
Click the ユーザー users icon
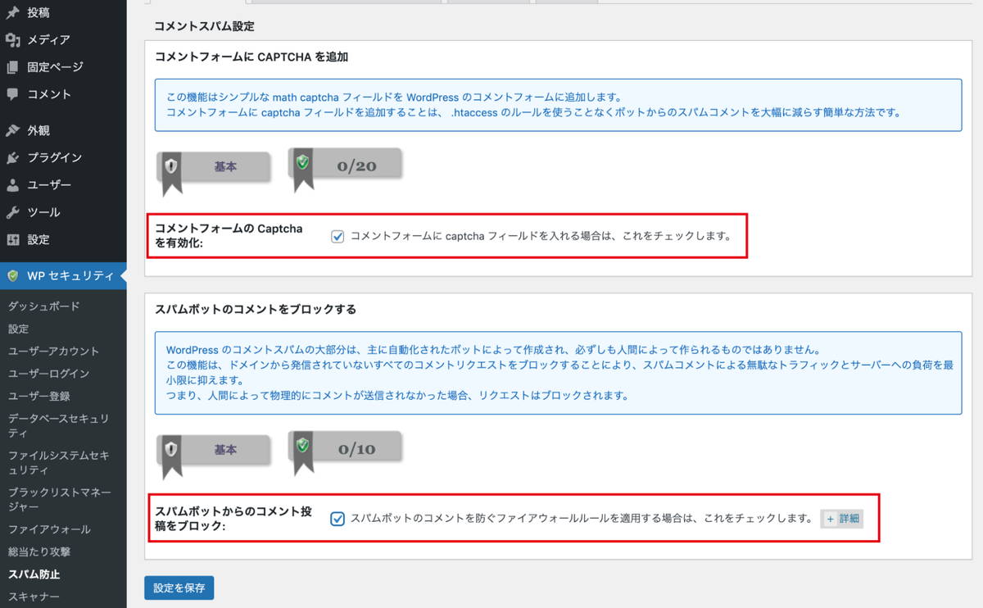(11, 184)
